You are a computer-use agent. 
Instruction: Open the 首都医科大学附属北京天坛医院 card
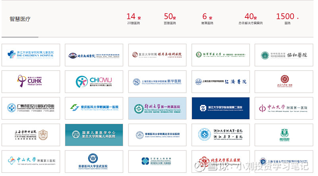coord(157,135)
